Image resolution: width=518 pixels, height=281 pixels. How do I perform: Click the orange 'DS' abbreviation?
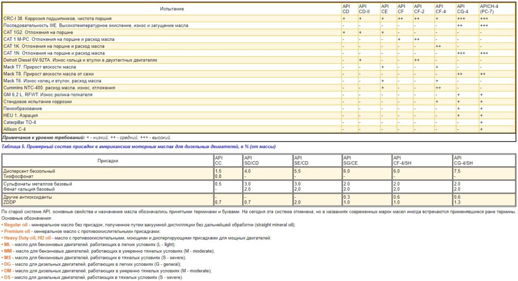7,277
